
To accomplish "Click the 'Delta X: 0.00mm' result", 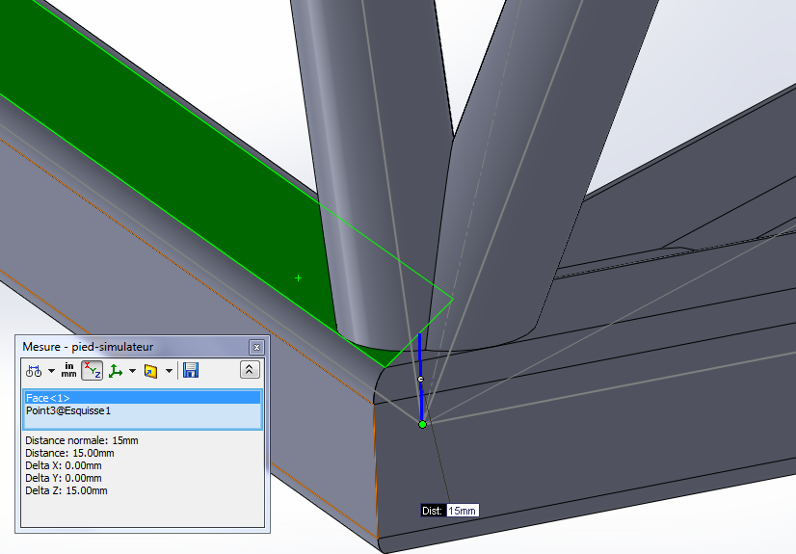I will tap(64, 465).
